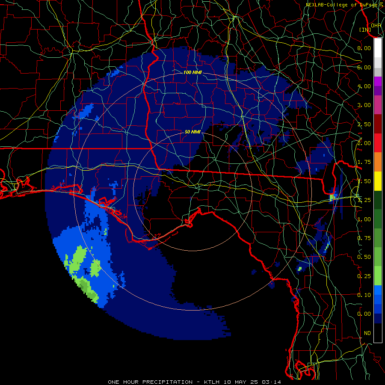
Task: Pick the dark red legend swatch
Action: (x=378, y=124)
